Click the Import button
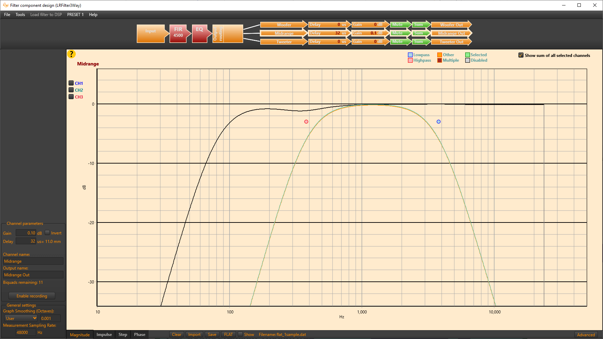Image resolution: width=603 pixels, height=339 pixels. pos(194,335)
